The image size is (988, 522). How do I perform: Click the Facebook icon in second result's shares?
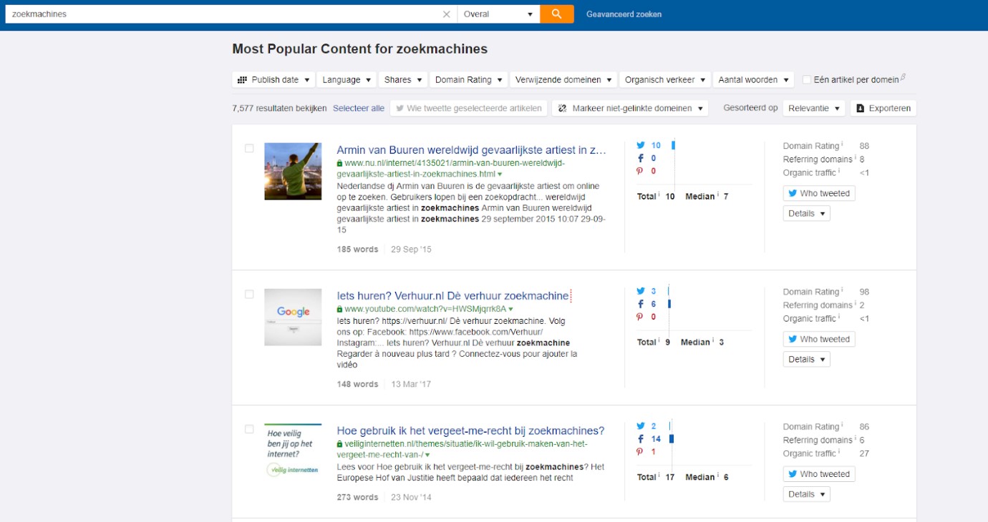pyautogui.click(x=641, y=304)
